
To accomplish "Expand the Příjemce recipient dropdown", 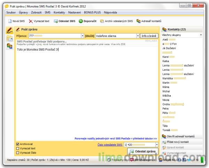I will [x=83, y=36].
